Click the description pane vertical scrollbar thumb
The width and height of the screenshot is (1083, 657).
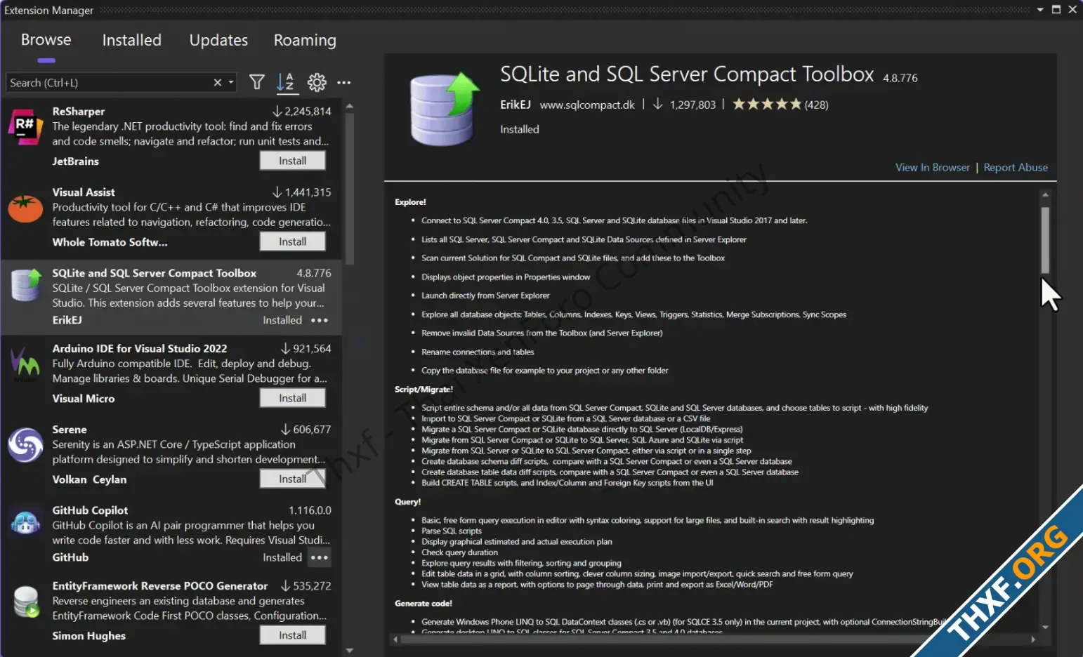1045,240
